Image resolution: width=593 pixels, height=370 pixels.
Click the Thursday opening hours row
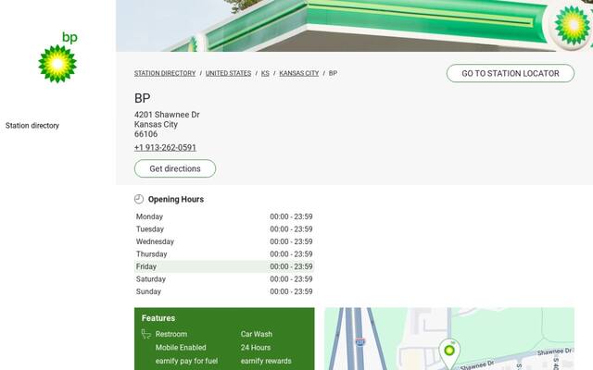coord(224,254)
